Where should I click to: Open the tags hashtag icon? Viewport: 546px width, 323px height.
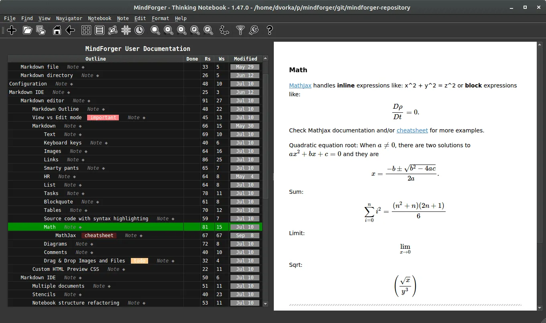pos(126,30)
